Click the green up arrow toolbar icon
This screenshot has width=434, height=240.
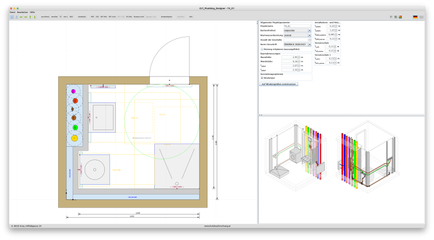click(x=30, y=17)
